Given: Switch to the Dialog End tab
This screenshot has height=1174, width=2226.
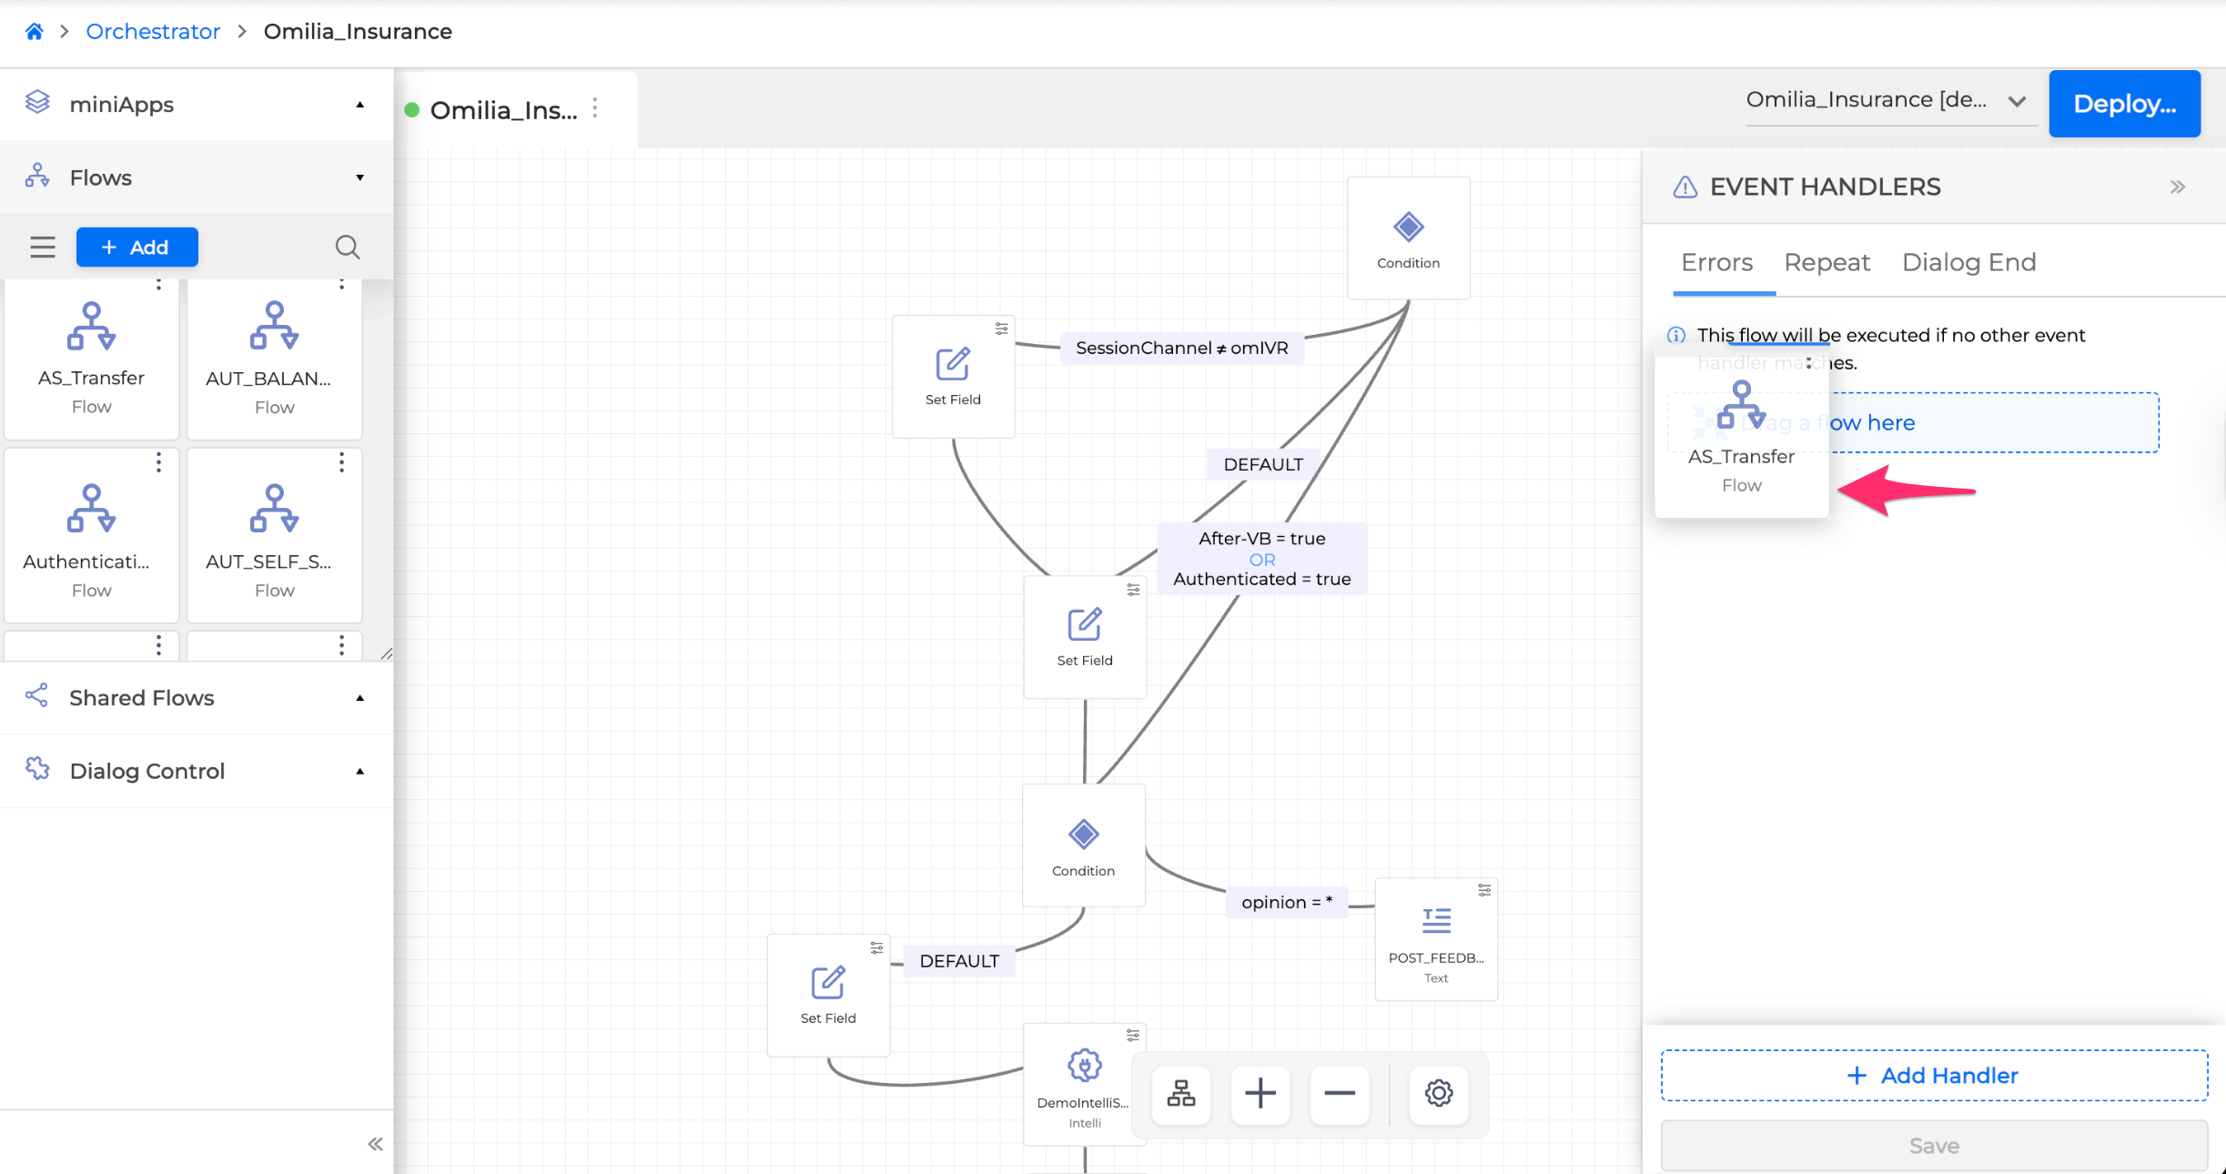Looking at the screenshot, I should point(1968,263).
